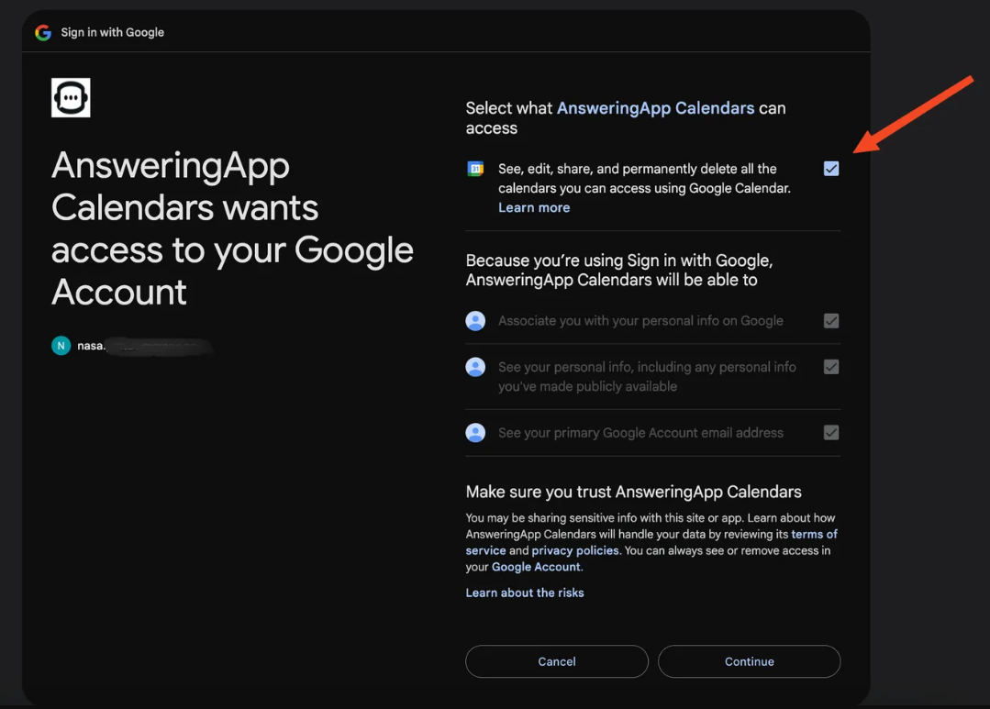
Task: Click the Continue button
Action: click(x=749, y=661)
